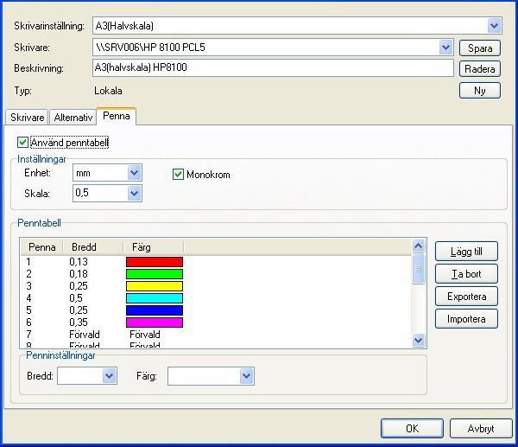Switch to the Alternativ tab
The image size is (518, 447).
[x=73, y=117]
